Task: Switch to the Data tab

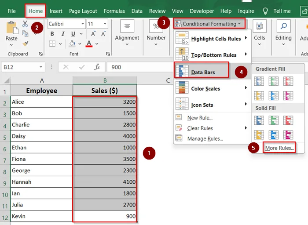Action: point(137,11)
